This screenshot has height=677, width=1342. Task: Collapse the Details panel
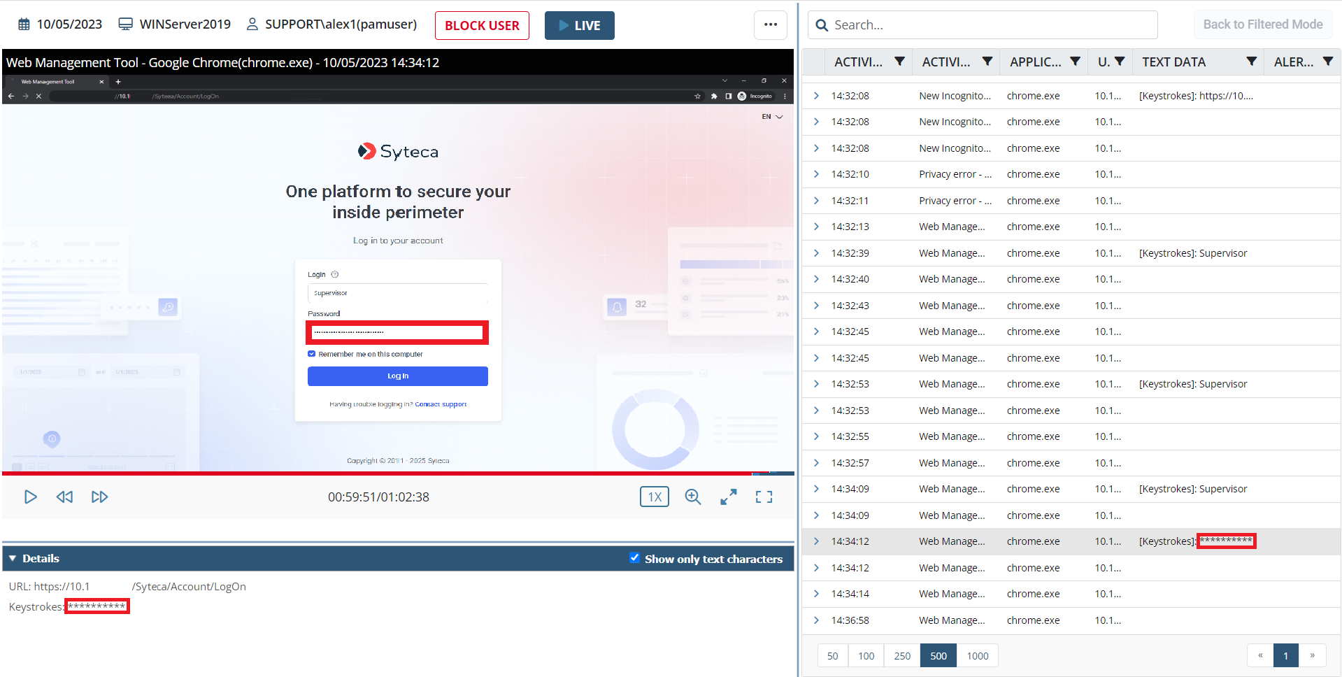tap(13, 558)
